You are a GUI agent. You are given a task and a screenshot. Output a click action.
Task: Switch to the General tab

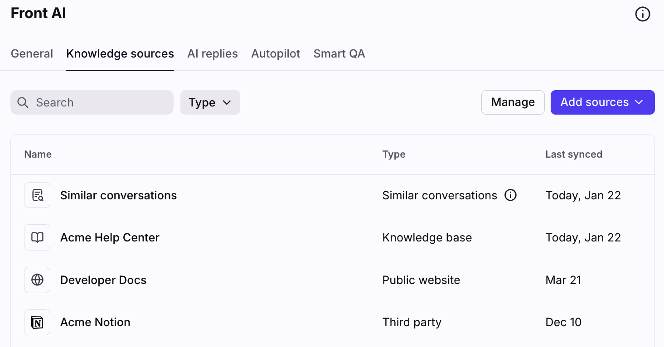tap(32, 53)
